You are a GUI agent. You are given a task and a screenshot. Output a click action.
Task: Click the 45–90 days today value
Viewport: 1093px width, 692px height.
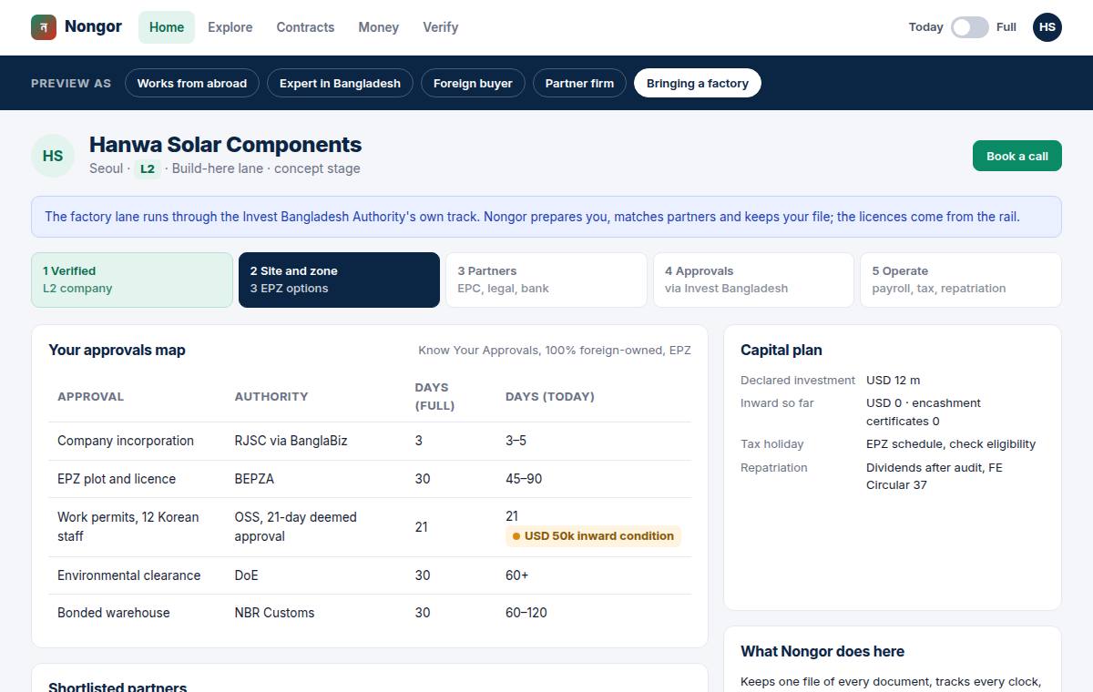pyautogui.click(x=524, y=479)
